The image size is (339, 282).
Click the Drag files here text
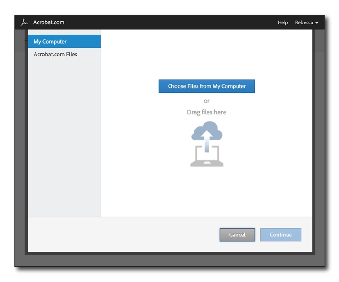207,112
